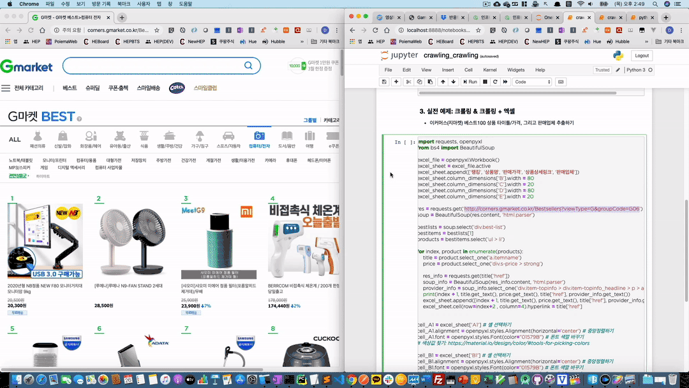Click the Catch badge icon
Image resolution: width=689 pixels, height=388 pixels.
pos(177,88)
